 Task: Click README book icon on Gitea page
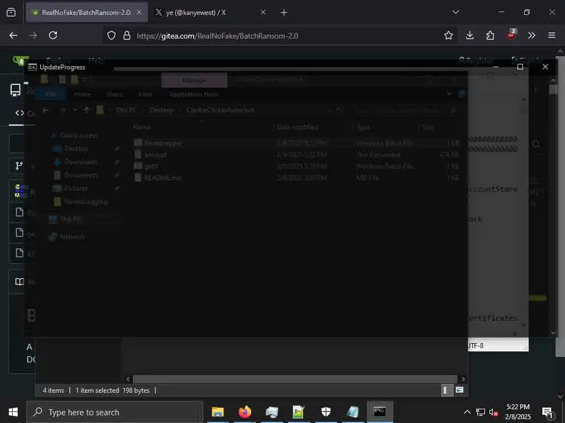tap(19, 281)
